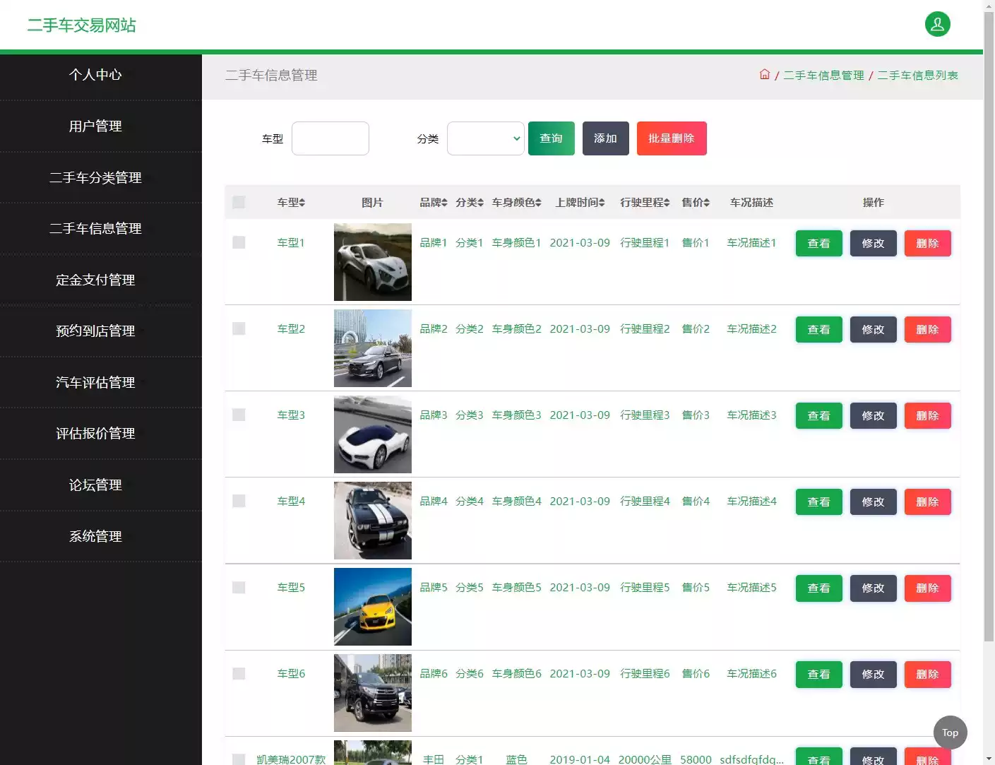Click the home icon in the breadcrumb
Viewport: 995px width, 765px height.
coord(765,74)
